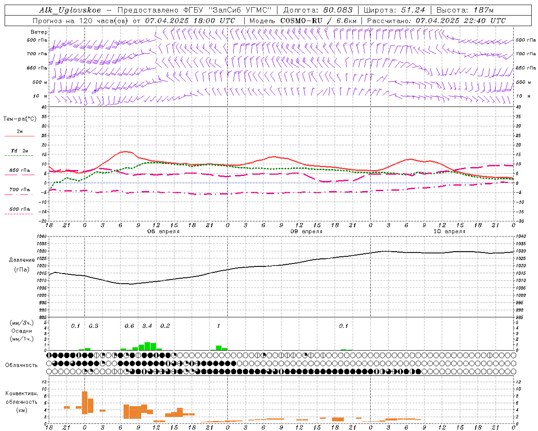This screenshot has width=538, height=431.
Task: Click the 'Конвективн.' convective cloudiness label
Action: pos(21,394)
